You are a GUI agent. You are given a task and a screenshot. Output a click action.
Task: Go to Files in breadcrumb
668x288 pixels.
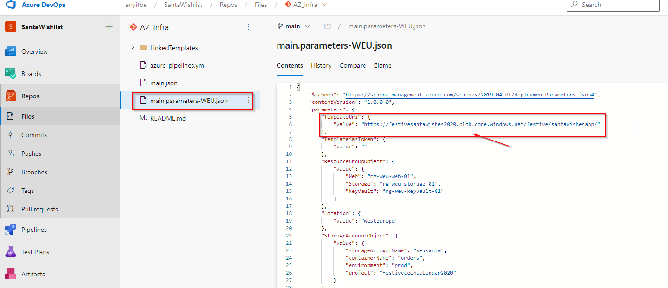(260, 5)
